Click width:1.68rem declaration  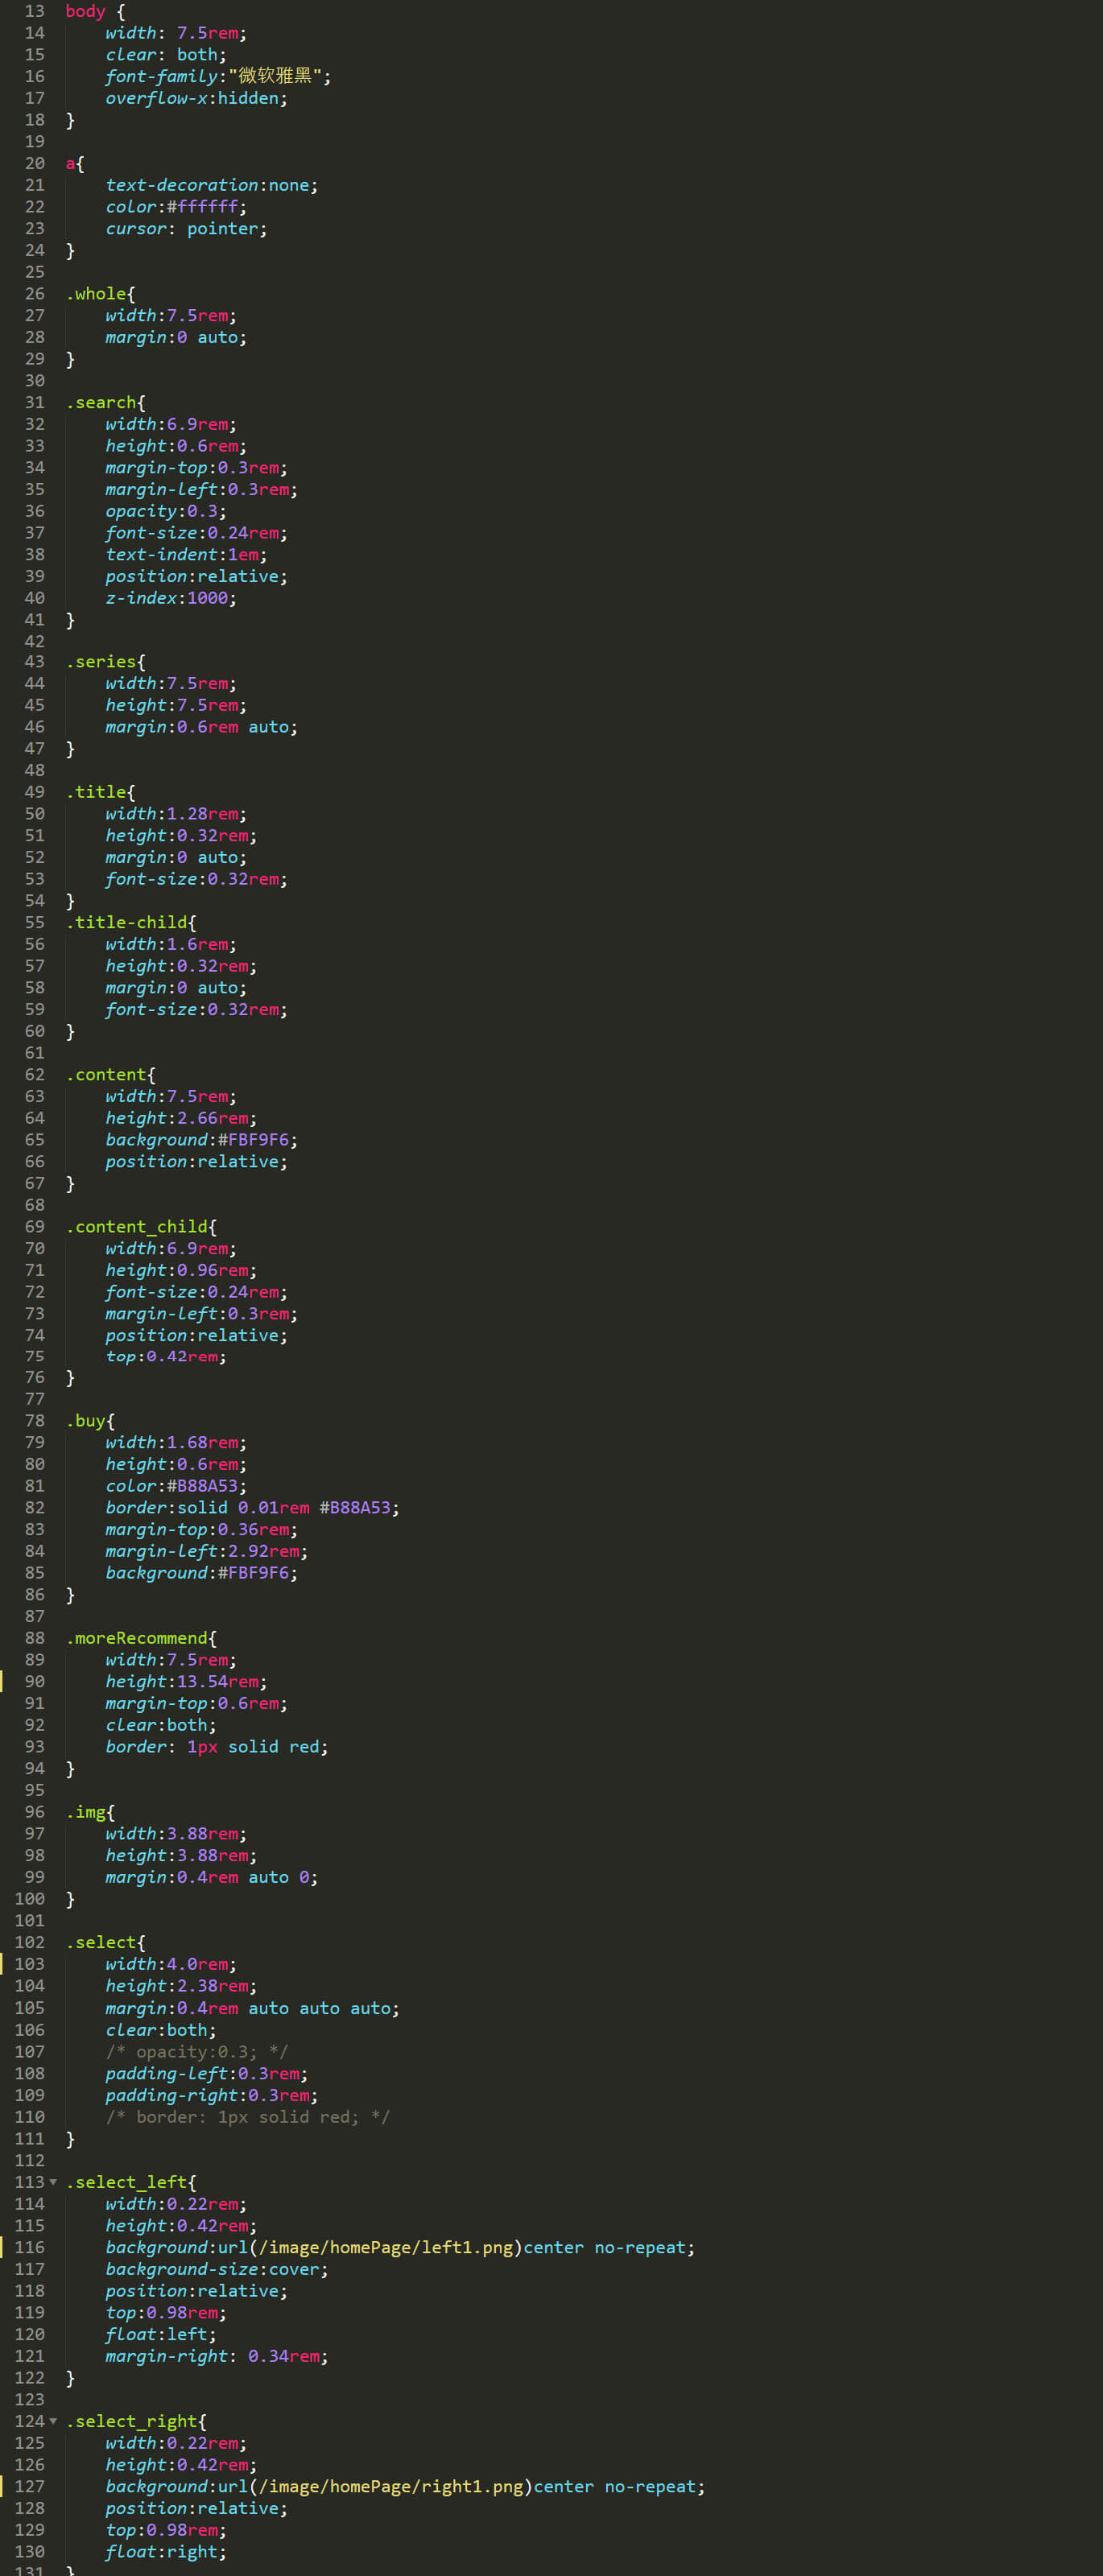[176, 1442]
